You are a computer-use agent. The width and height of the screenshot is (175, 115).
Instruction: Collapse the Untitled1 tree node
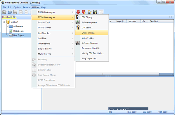4,22
